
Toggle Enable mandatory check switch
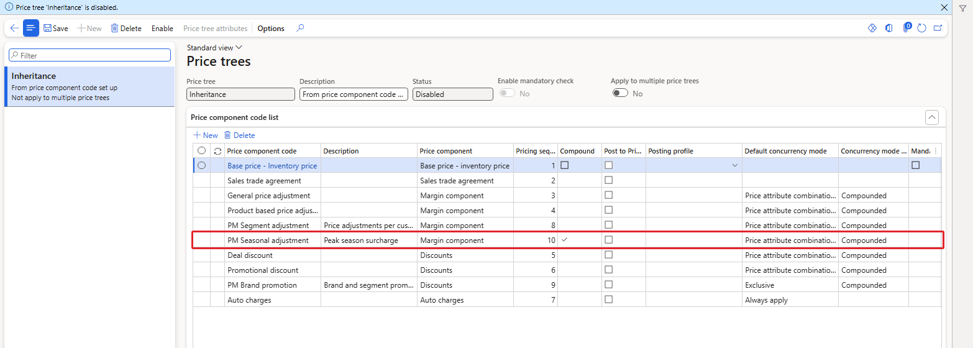pyautogui.click(x=507, y=93)
